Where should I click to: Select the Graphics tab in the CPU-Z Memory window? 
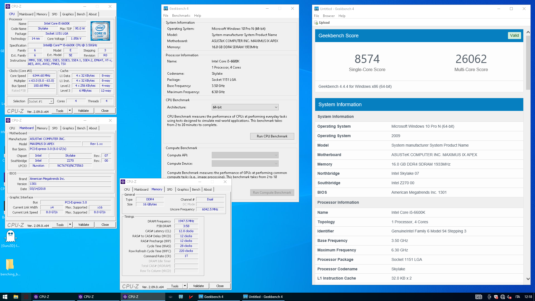[x=183, y=190]
